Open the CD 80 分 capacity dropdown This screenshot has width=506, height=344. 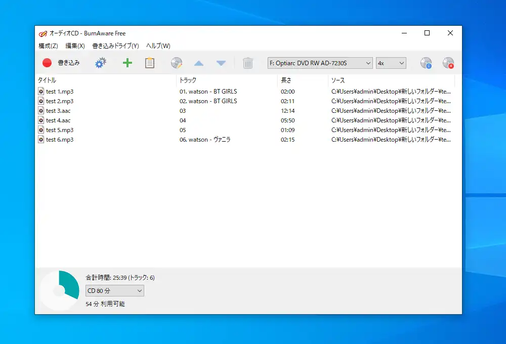[x=114, y=290]
